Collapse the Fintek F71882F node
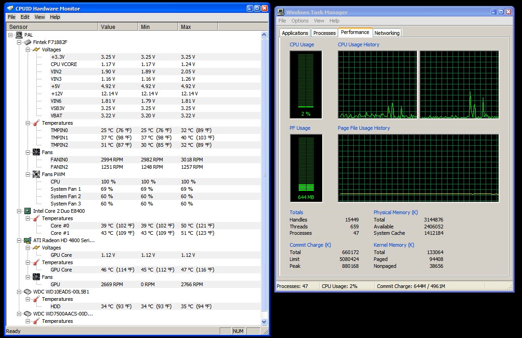 [19, 42]
